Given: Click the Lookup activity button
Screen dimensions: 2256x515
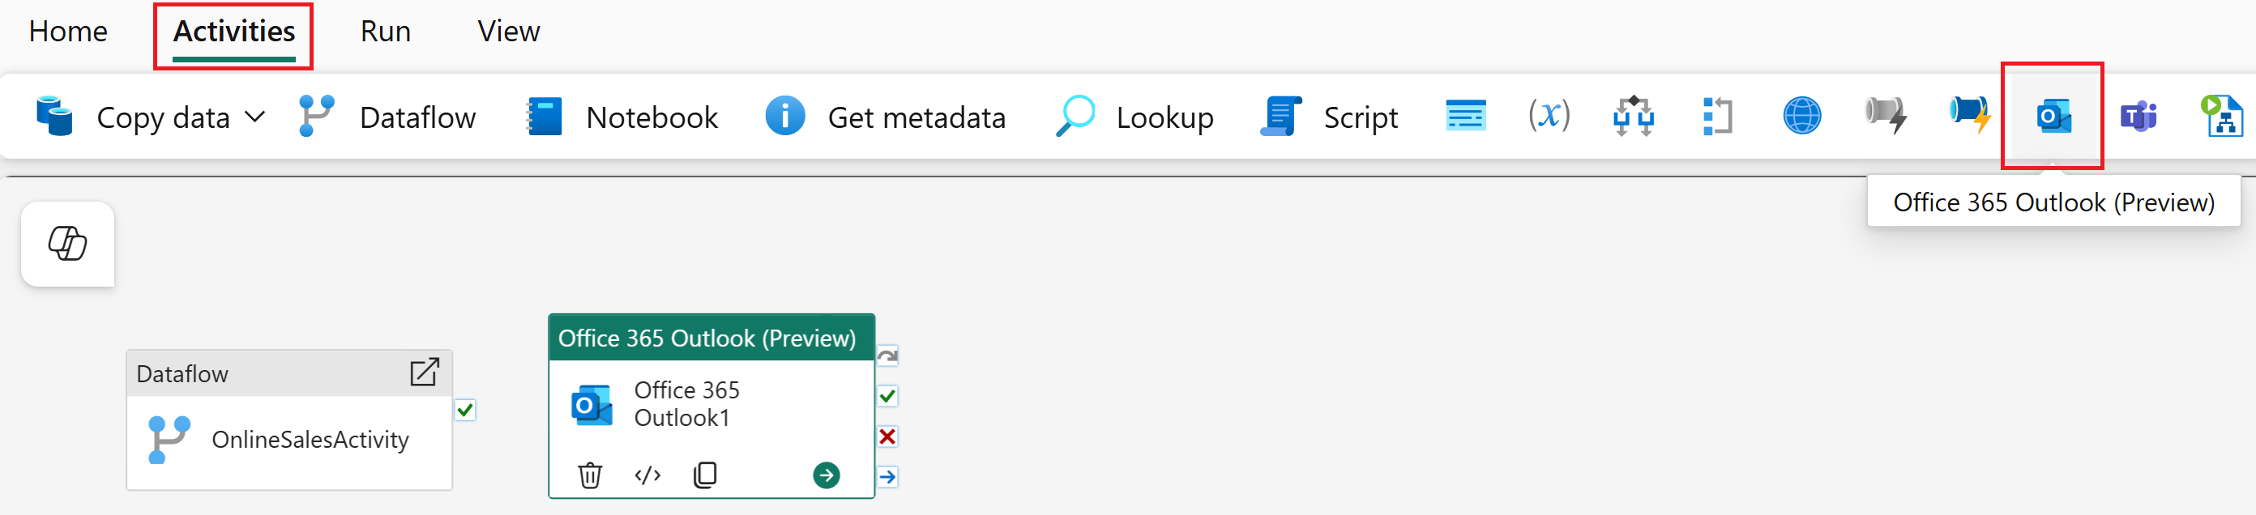Looking at the screenshot, I should [x=1136, y=117].
